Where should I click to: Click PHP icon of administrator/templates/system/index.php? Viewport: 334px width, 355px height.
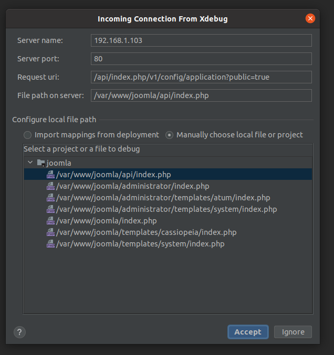point(51,209)
